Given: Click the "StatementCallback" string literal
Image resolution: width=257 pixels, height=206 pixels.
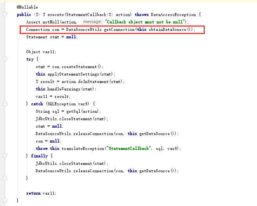Looking at the screenshot, I should pyautogui.click(x=129, y=148).
